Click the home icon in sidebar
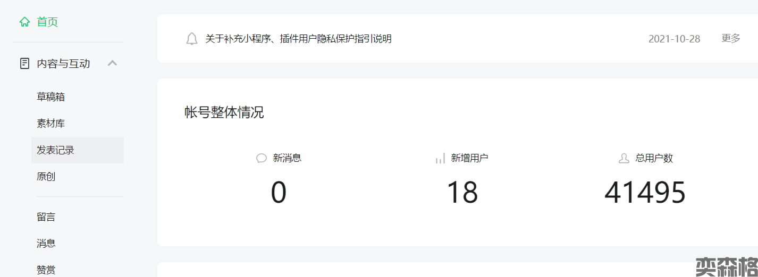 click(24, 22)
